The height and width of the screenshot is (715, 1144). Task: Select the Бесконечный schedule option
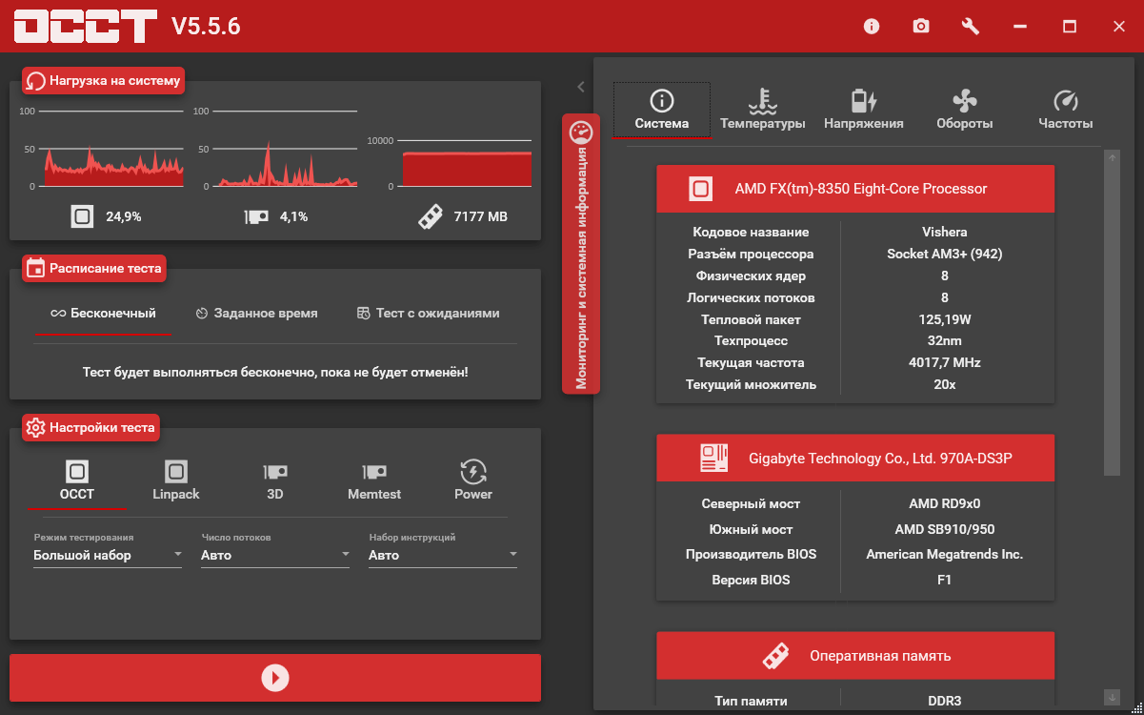pyautogui.click(x=103, y=313)
